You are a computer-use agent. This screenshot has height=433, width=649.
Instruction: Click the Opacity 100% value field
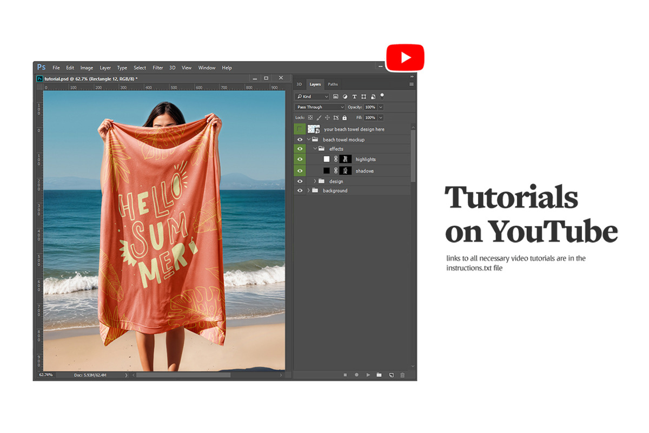click(370, 107)
